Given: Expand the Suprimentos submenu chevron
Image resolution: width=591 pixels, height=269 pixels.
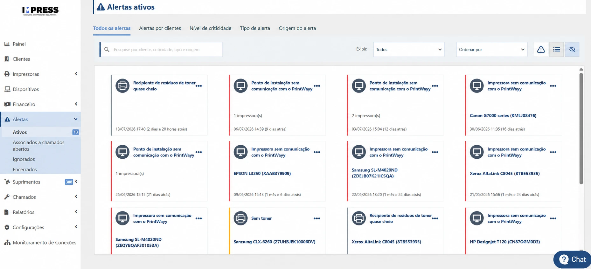Looking at the screenshot, I should coord(76,182).
